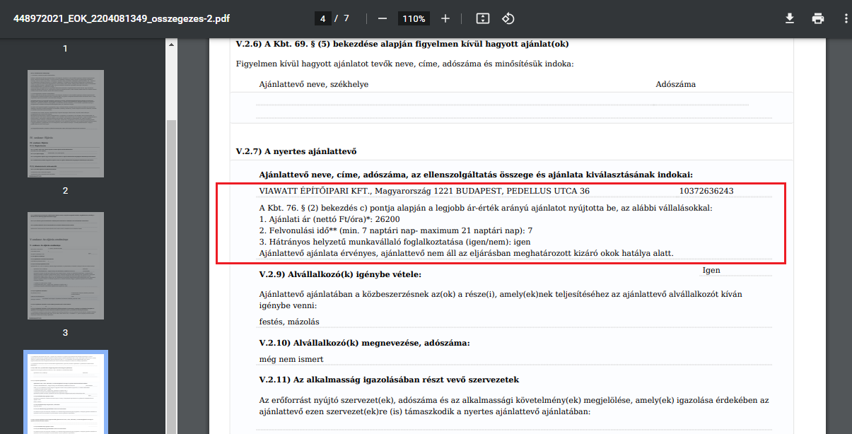Select the highlighted page 4 thumbnail

tap(65, 392)
